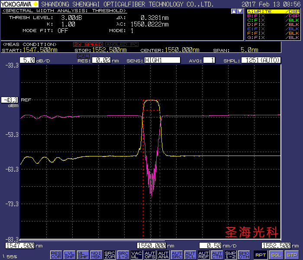The image size is (303, 260).
Task: Click the λc 1550.0222nm reading
Action: tap(150, 24)
